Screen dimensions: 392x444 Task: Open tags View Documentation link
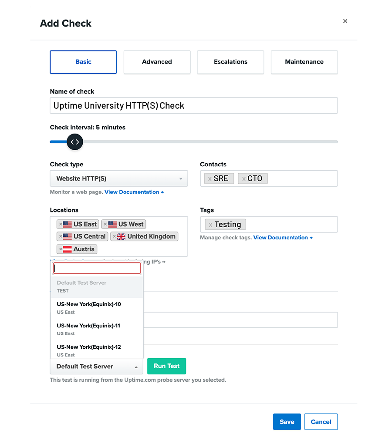283,238
